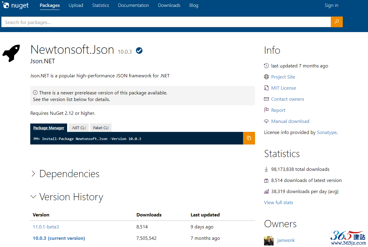Click the gift box icon by latest version downloads
368x247 pixels.
(x=266, y=180)
